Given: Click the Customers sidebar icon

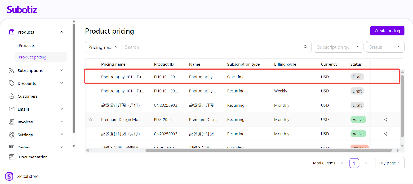Looking at the screenshot, I should (12, 96).
